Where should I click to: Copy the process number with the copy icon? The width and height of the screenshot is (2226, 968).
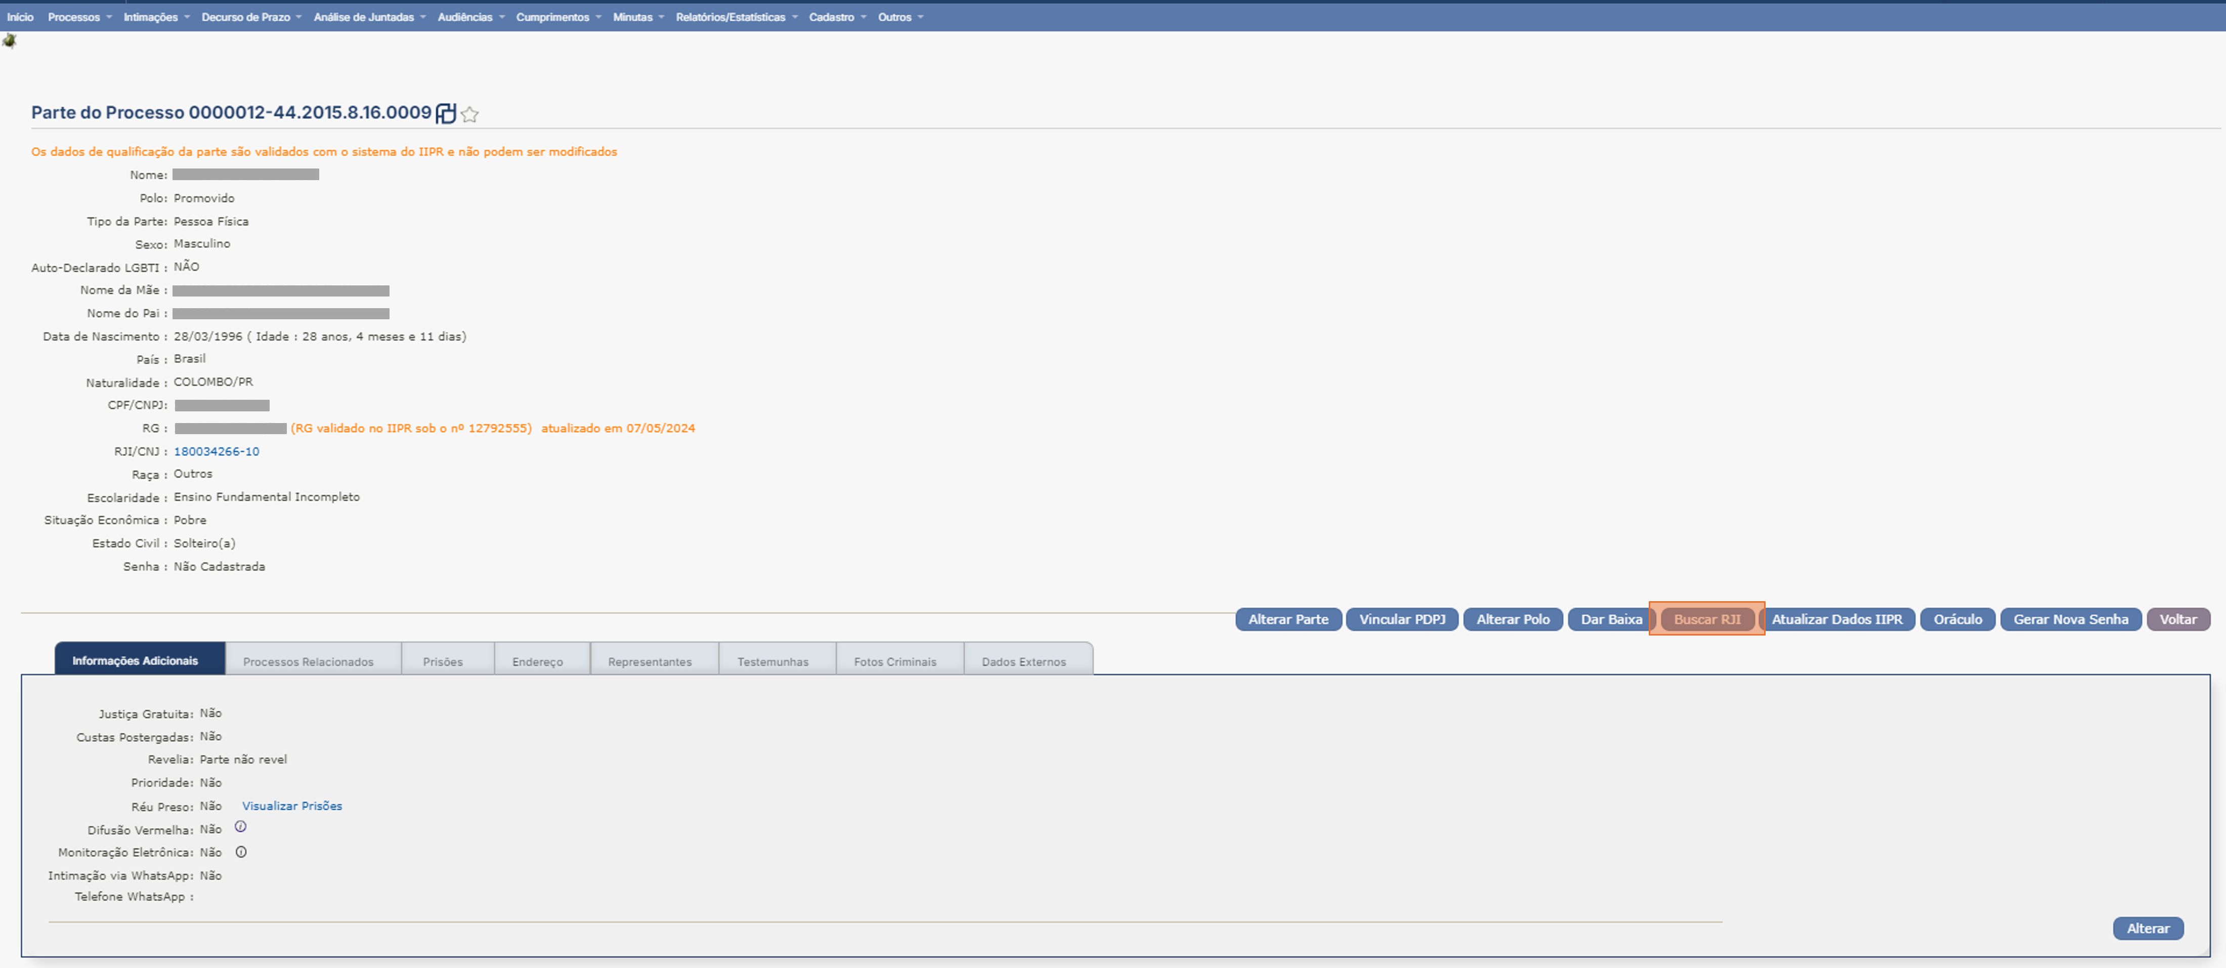coord(446,113)
